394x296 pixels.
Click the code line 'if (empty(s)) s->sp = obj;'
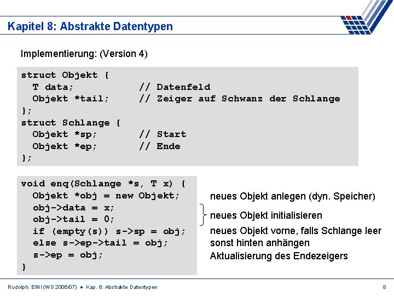109,231
